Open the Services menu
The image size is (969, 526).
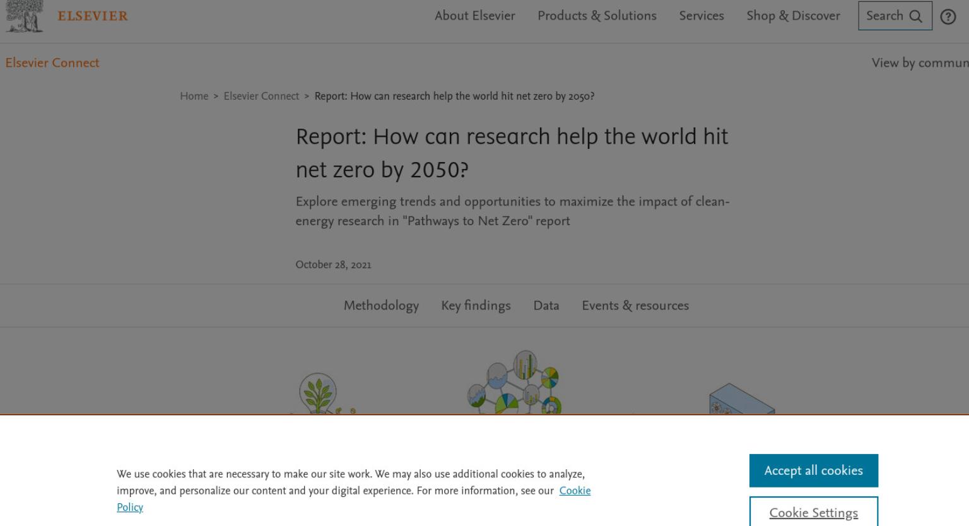click(702, 16)
